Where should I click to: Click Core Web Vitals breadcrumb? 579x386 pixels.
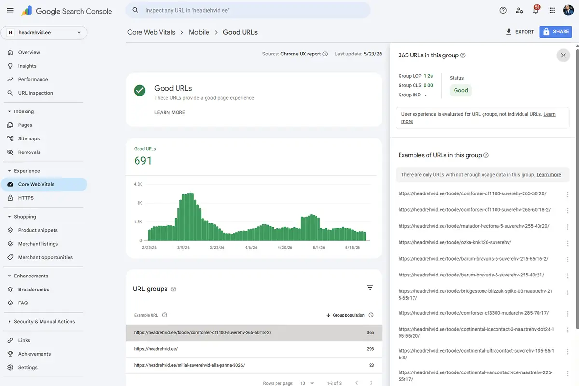pyautogui.click(x=151, y=32)
